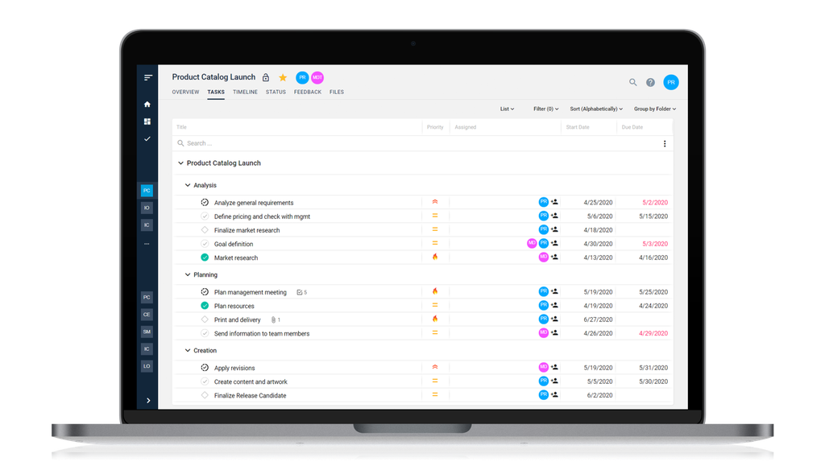Image resolution: width=825 pixels, height=474 pixels.
Task: Open the Feedback tab
Action: click(x=307, y=92)
